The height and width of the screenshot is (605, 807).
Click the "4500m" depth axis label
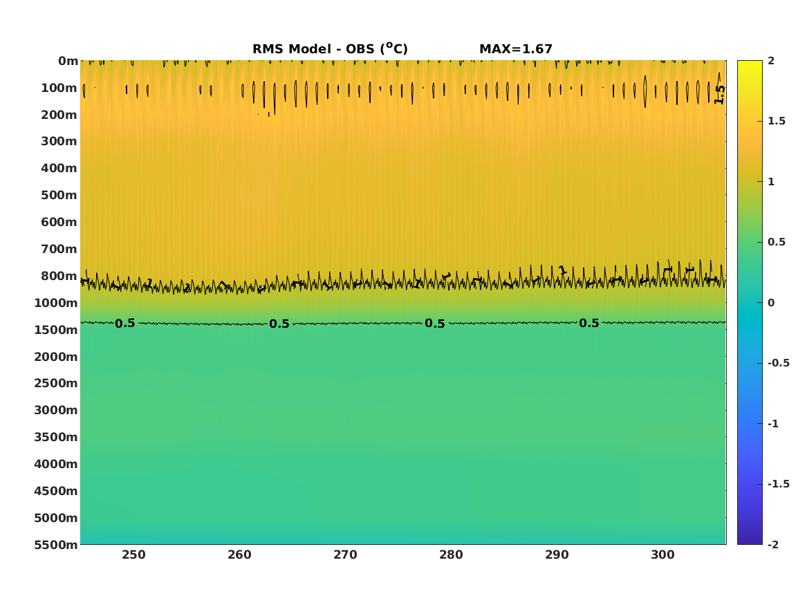point(56,491)
